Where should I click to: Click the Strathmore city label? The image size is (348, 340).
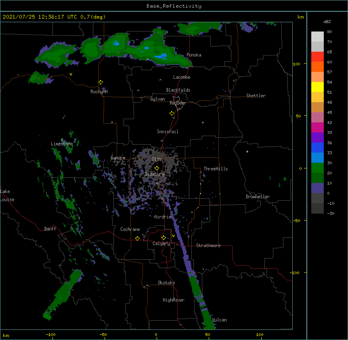click(208, 246)
